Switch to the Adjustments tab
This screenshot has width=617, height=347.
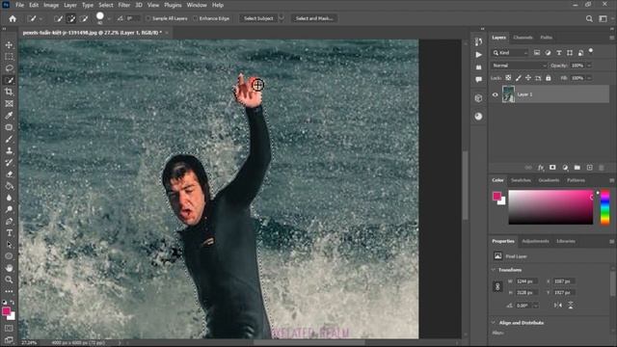coord(535,241)
